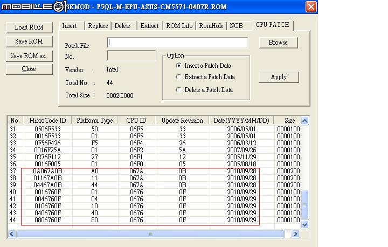Click the date 2007/09/26 in row 34
Screen dimensions: 388x247
pos(241,150)
